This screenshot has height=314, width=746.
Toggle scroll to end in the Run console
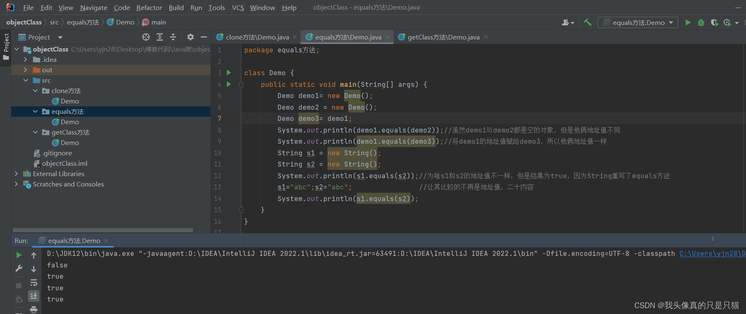pyautogui.click(x=34, y=296)
